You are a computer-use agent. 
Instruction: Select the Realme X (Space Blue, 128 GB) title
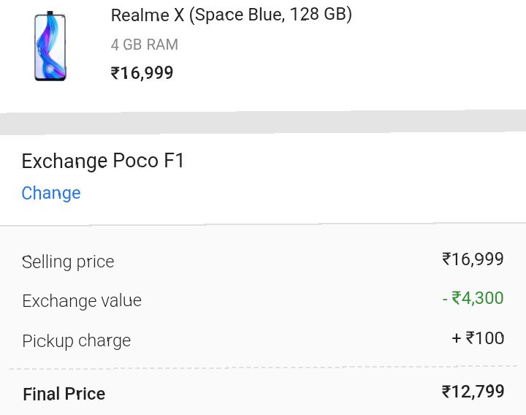tap(231, 15)
